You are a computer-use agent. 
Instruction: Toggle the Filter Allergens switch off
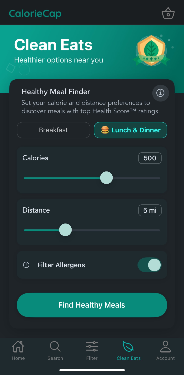click(150, 265)
